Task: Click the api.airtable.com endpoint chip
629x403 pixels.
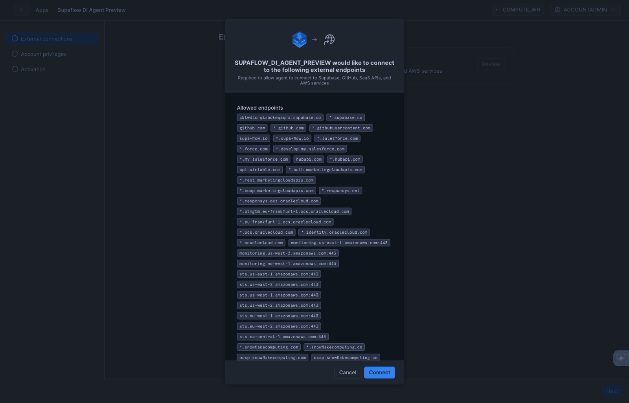Action: 260,170
